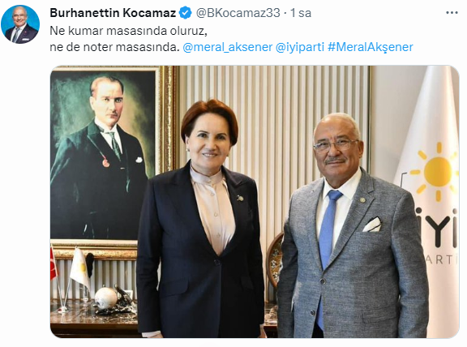The height and width of the screenshot is (347, 467).
Task: Click the yellow sun logo on the flag
Action: pos(435,172)
